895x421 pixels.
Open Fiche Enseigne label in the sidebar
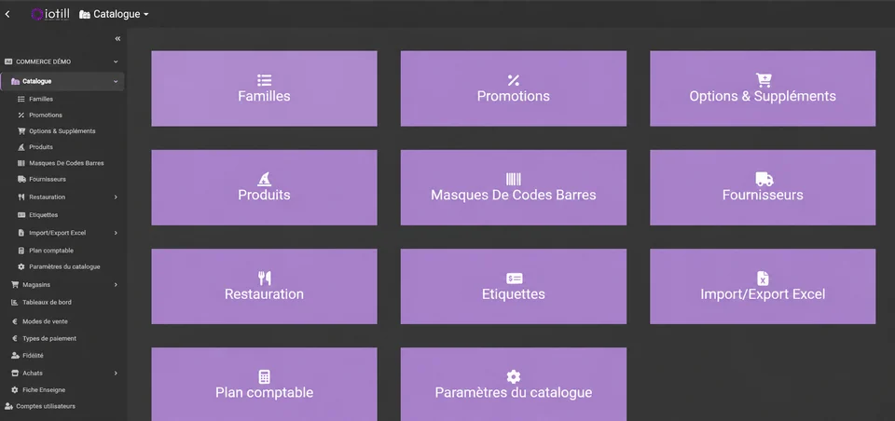coord(44,390)
